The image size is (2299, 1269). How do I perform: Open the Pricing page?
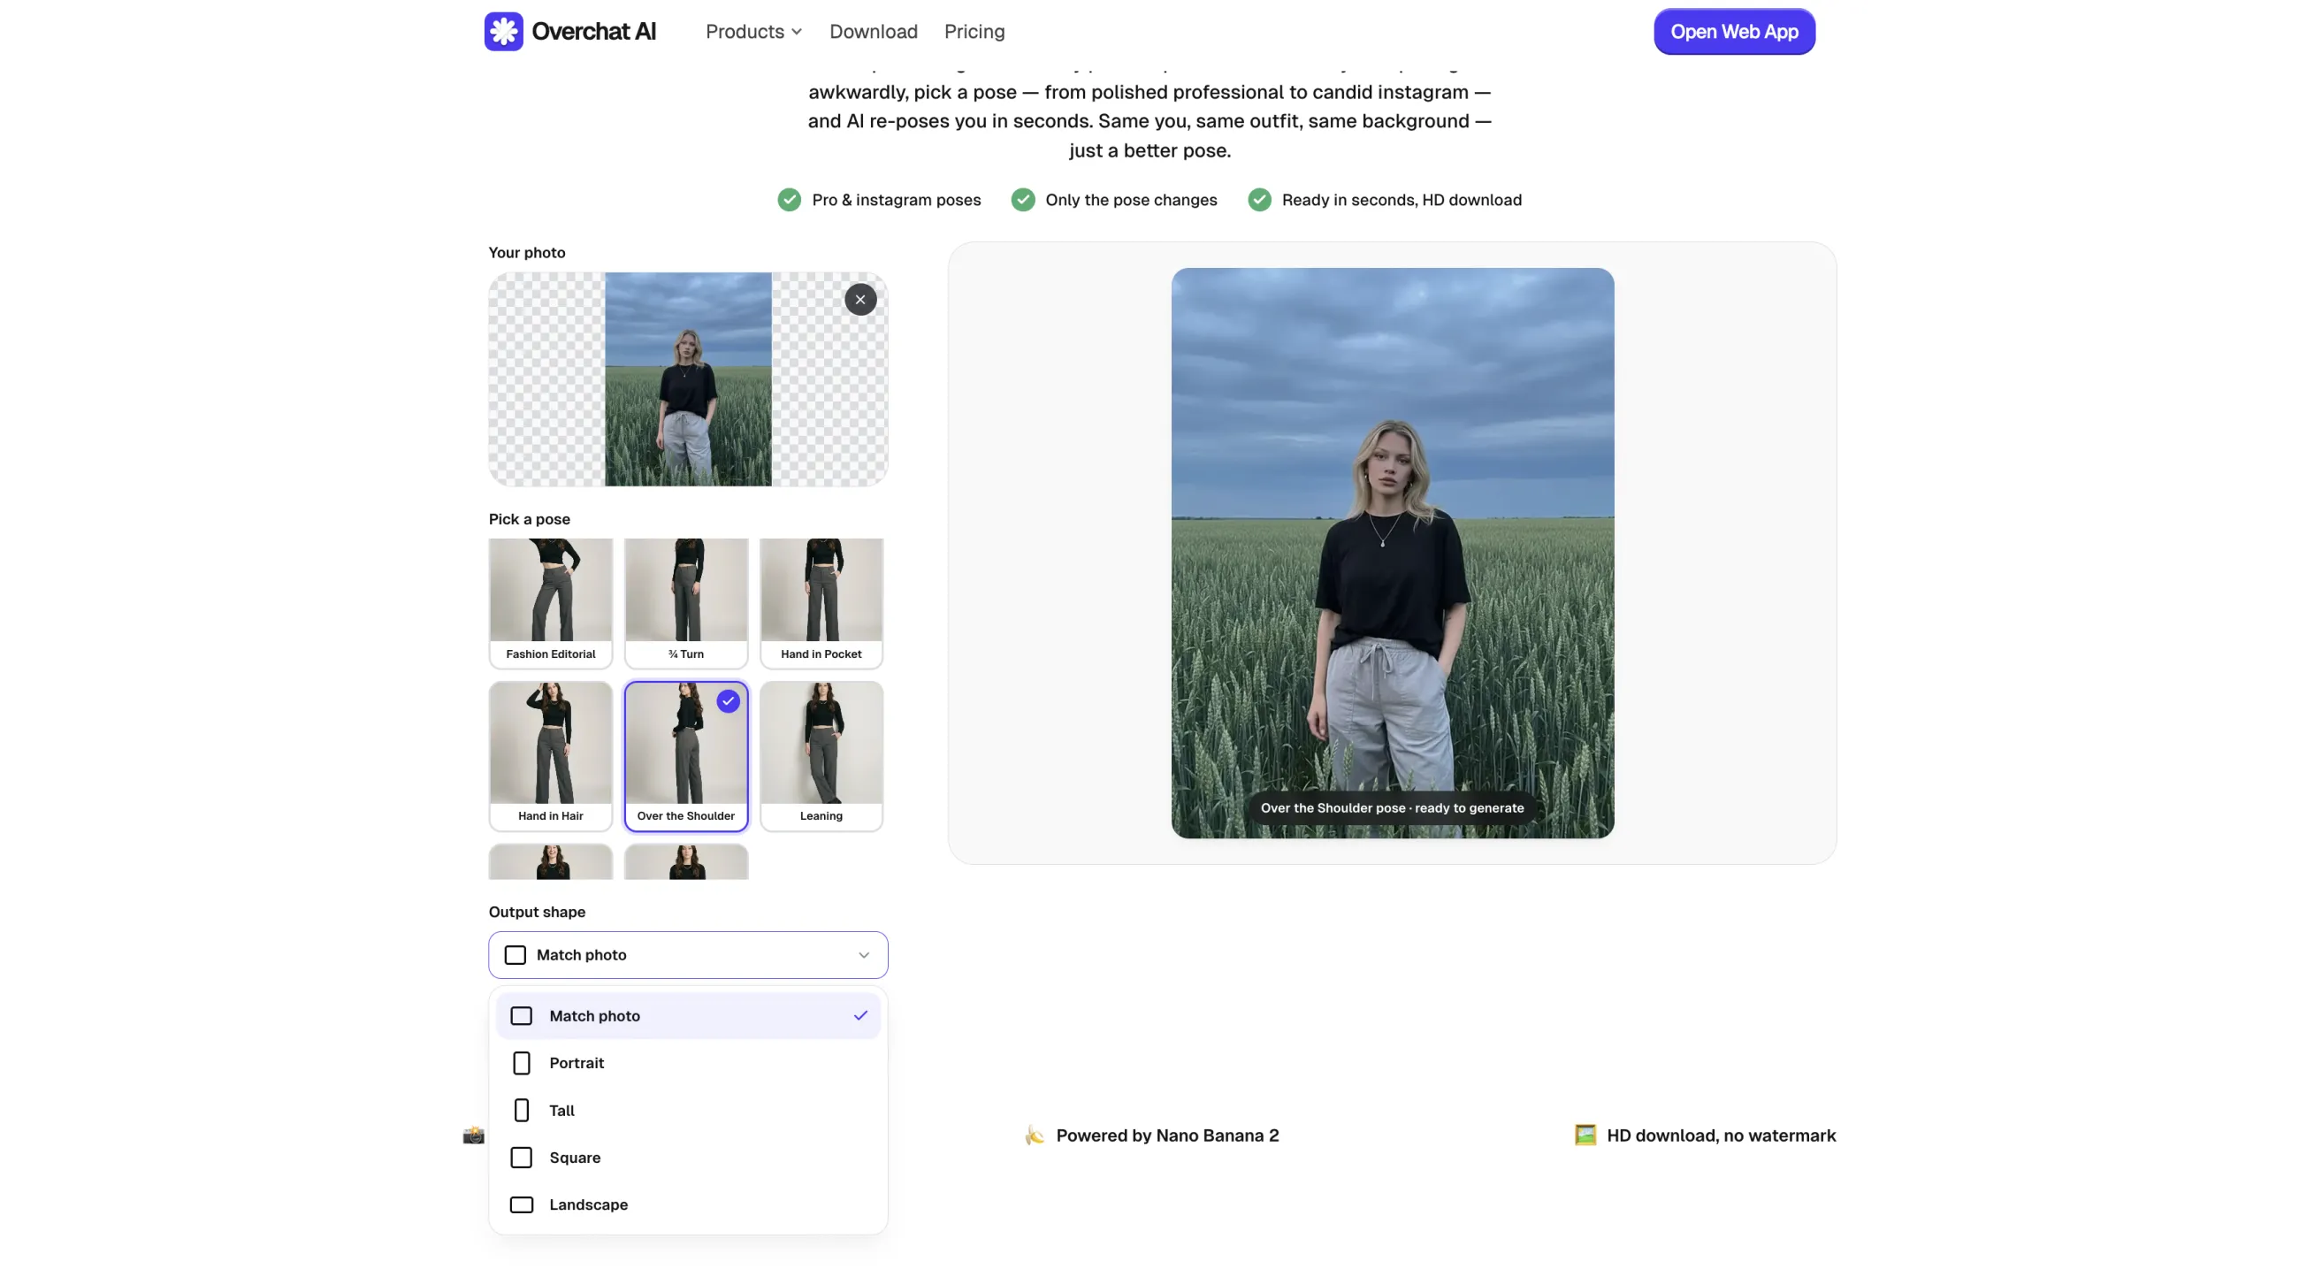(974, 32)
